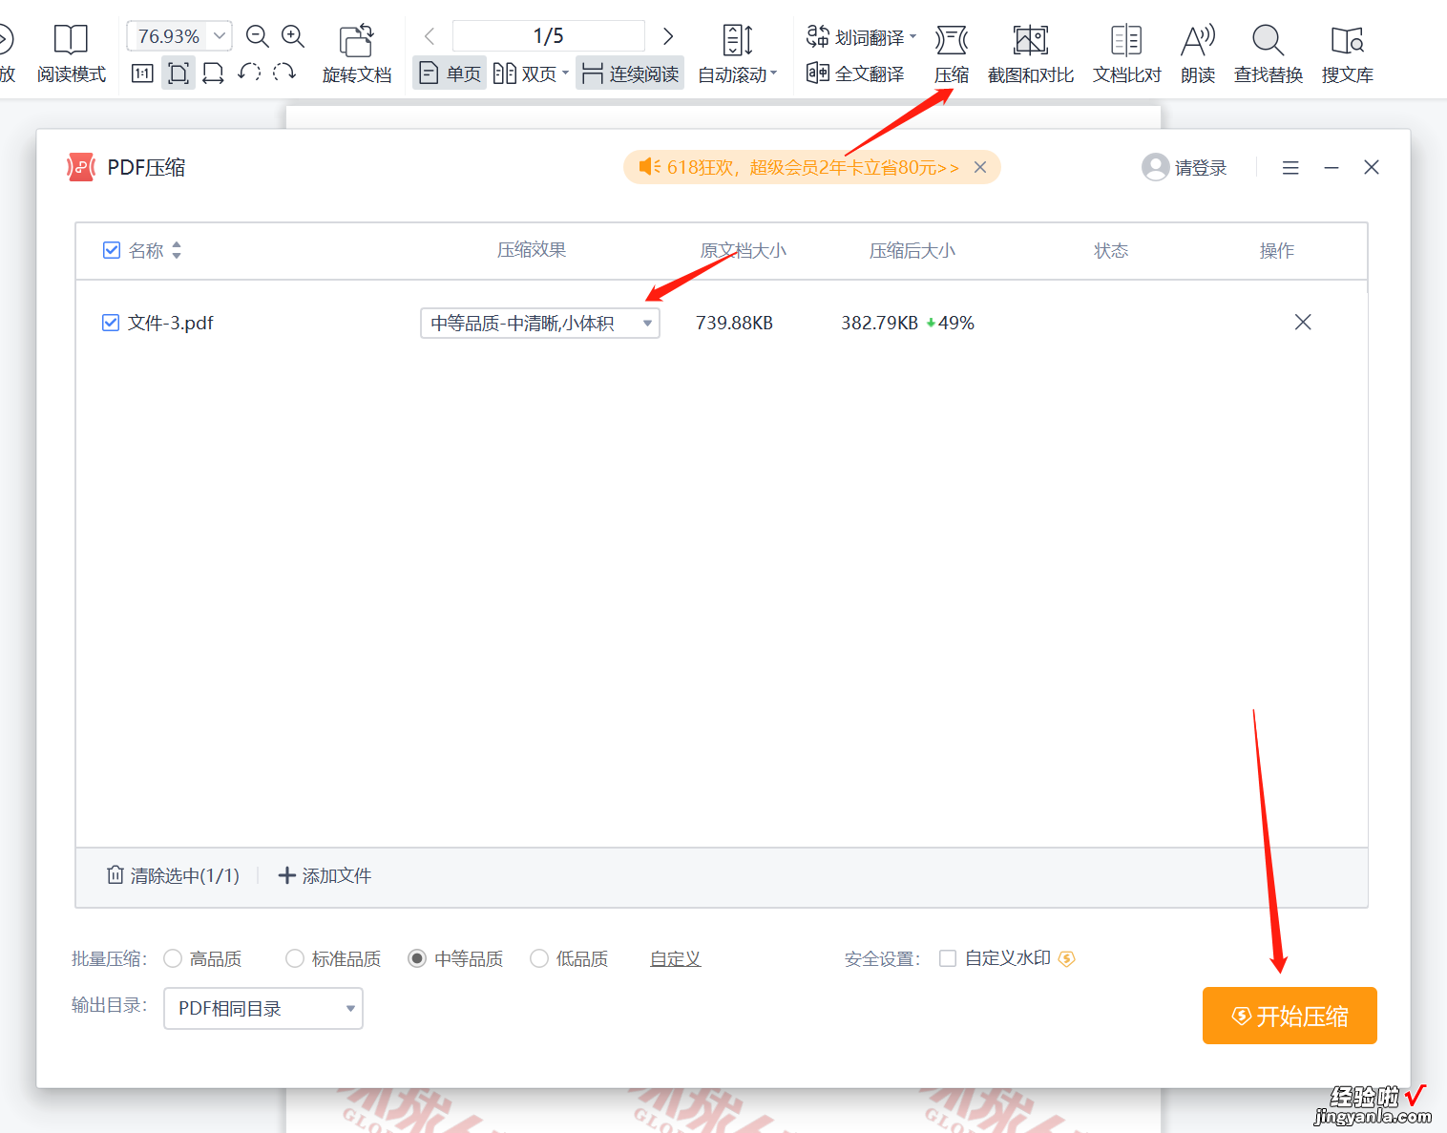1447x1133 pixels.
Task: Click Start Compress (开始压缩) button
Action: (1290, 1016)
